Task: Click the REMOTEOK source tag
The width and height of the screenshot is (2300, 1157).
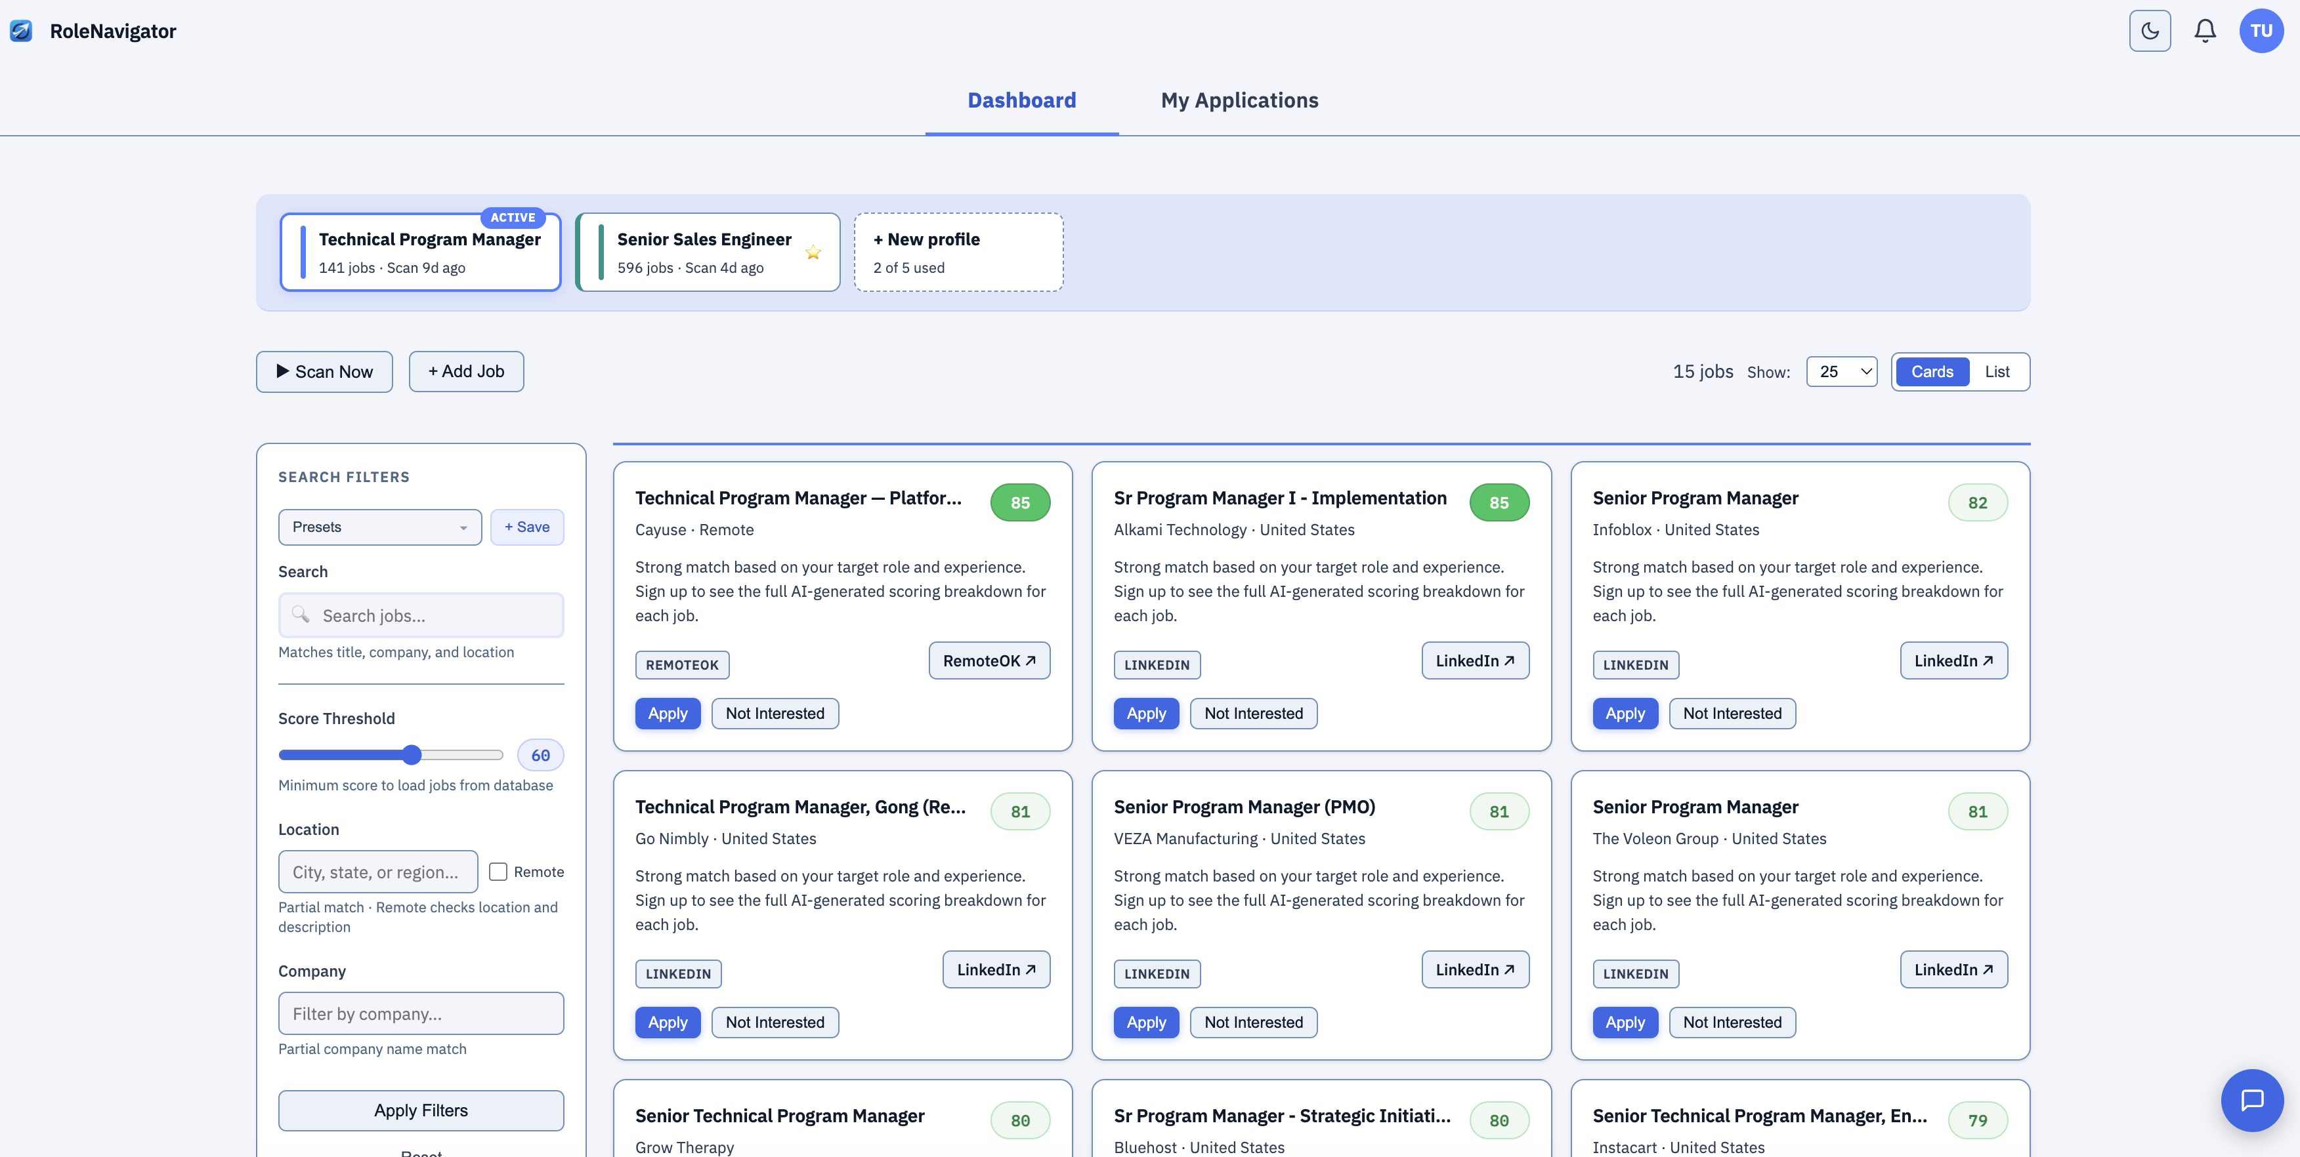Action: (x=682, y=664)
